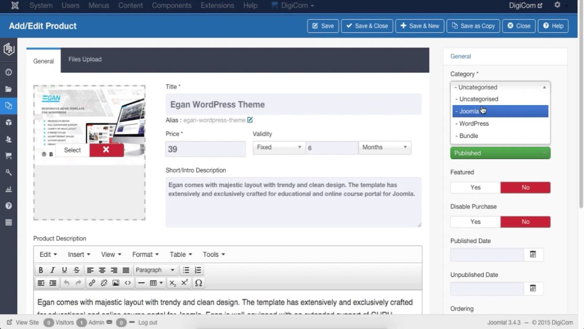Open the shopping cart icon in the sidebar

pos(8,156)
